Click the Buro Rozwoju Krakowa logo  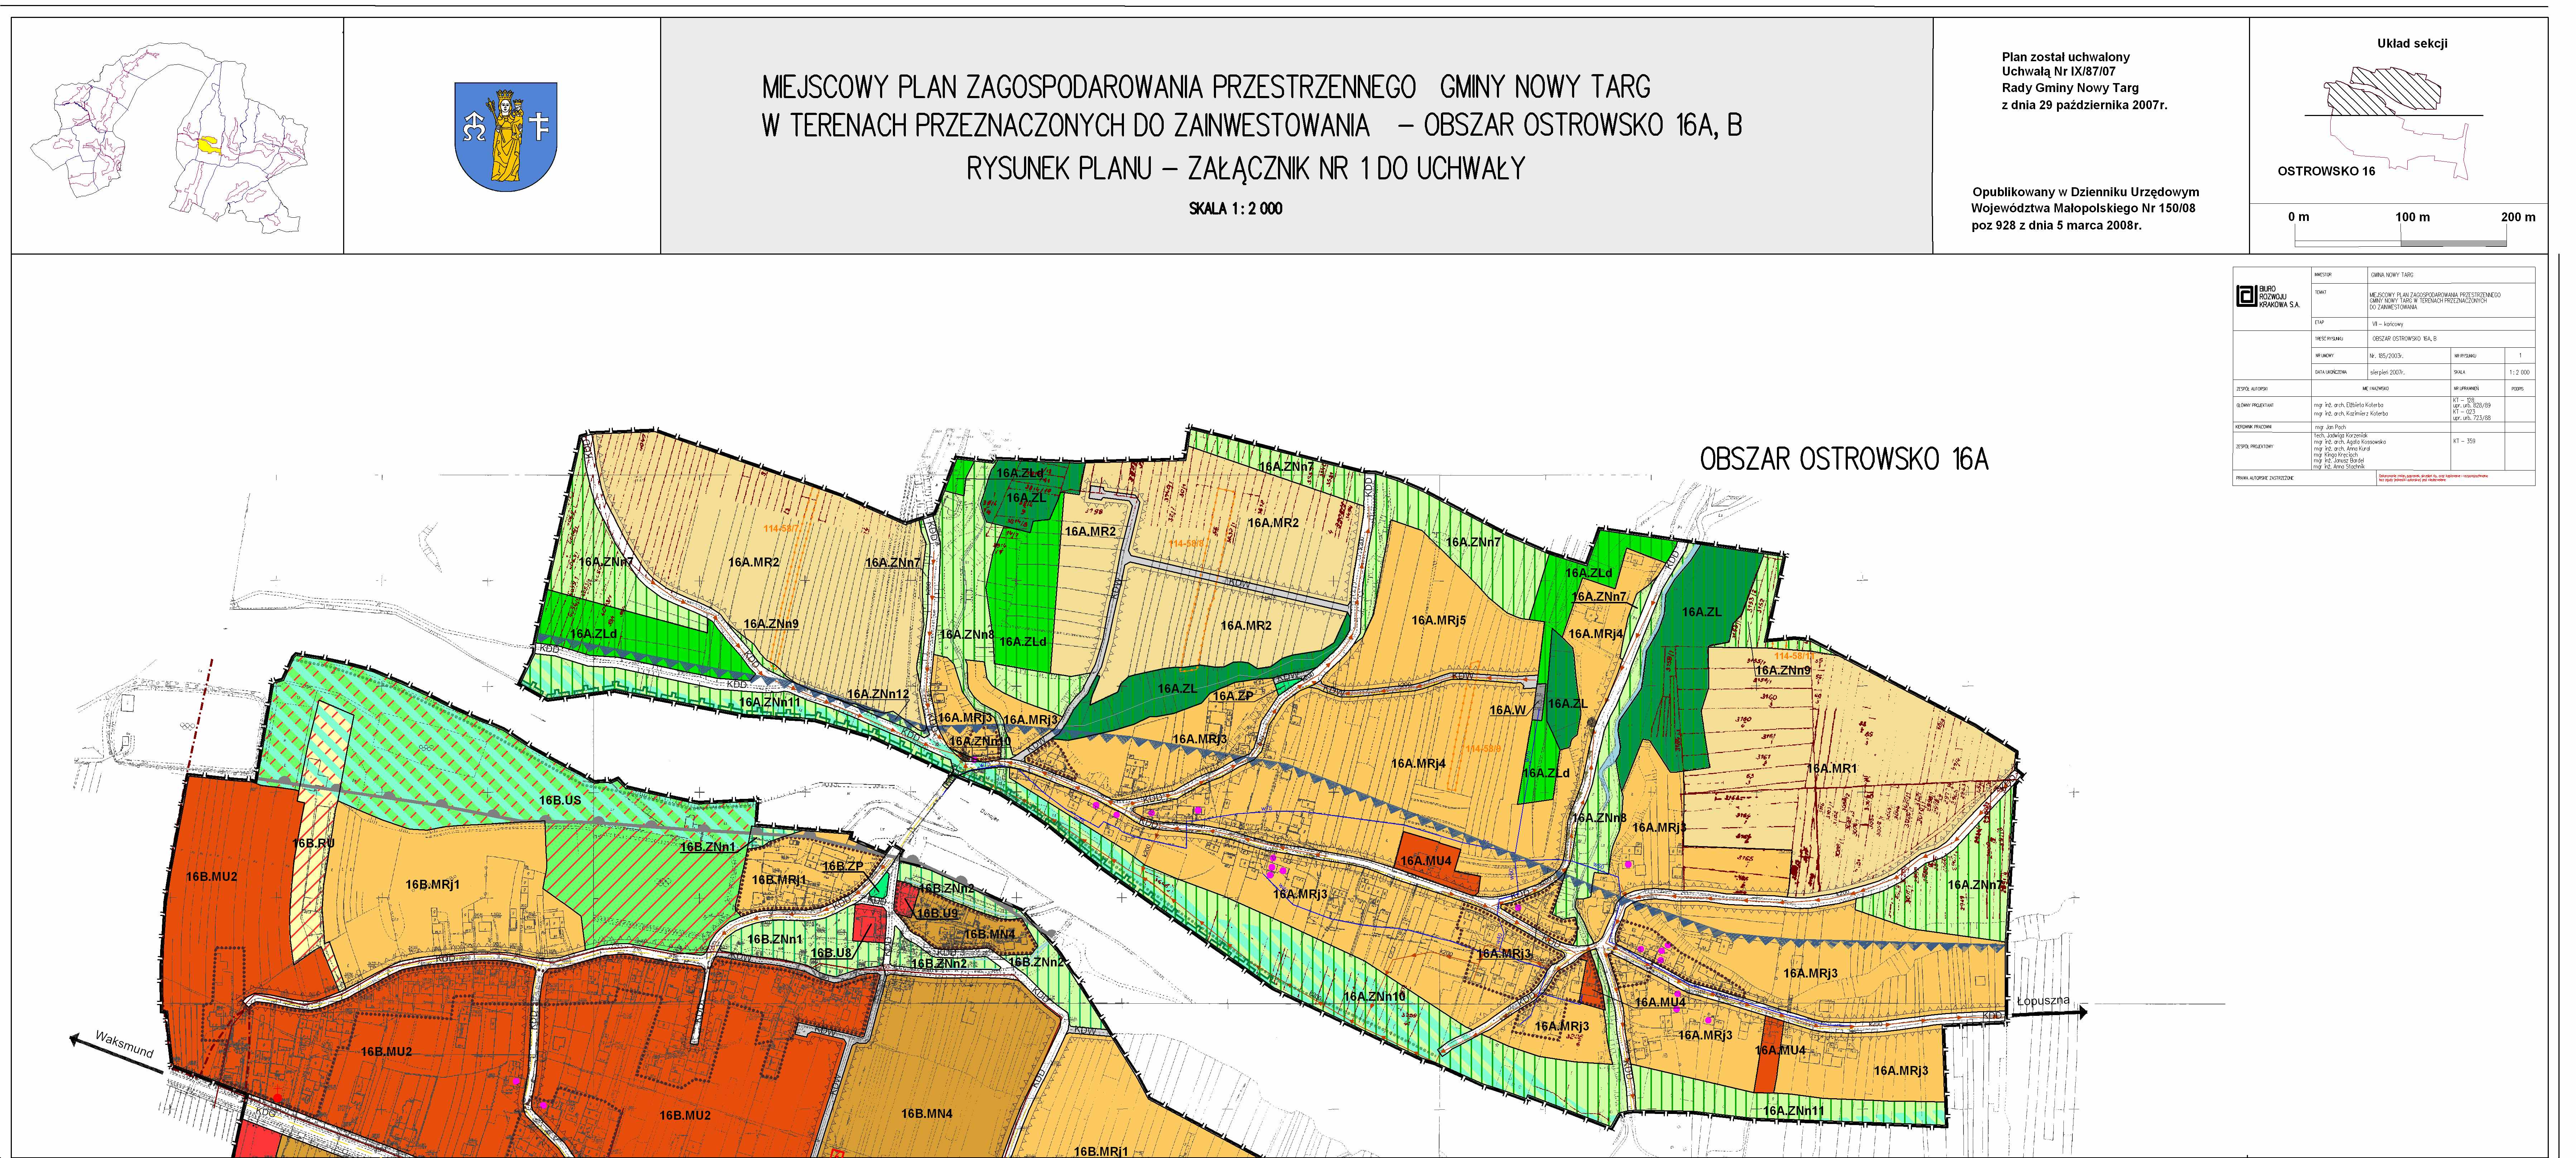click(x=2268, y=297)
